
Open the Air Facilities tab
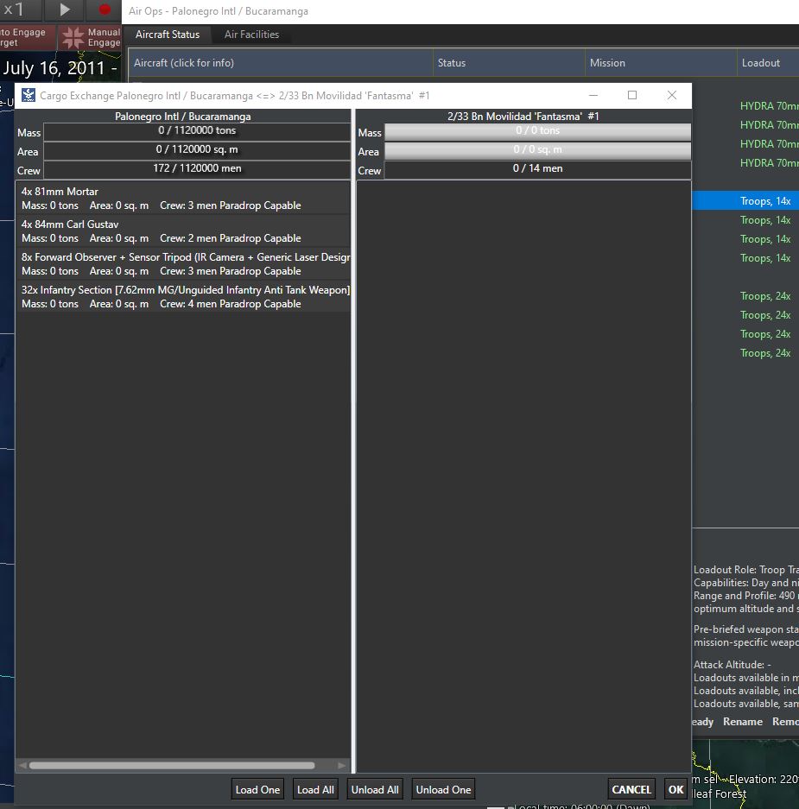point(252,35)
